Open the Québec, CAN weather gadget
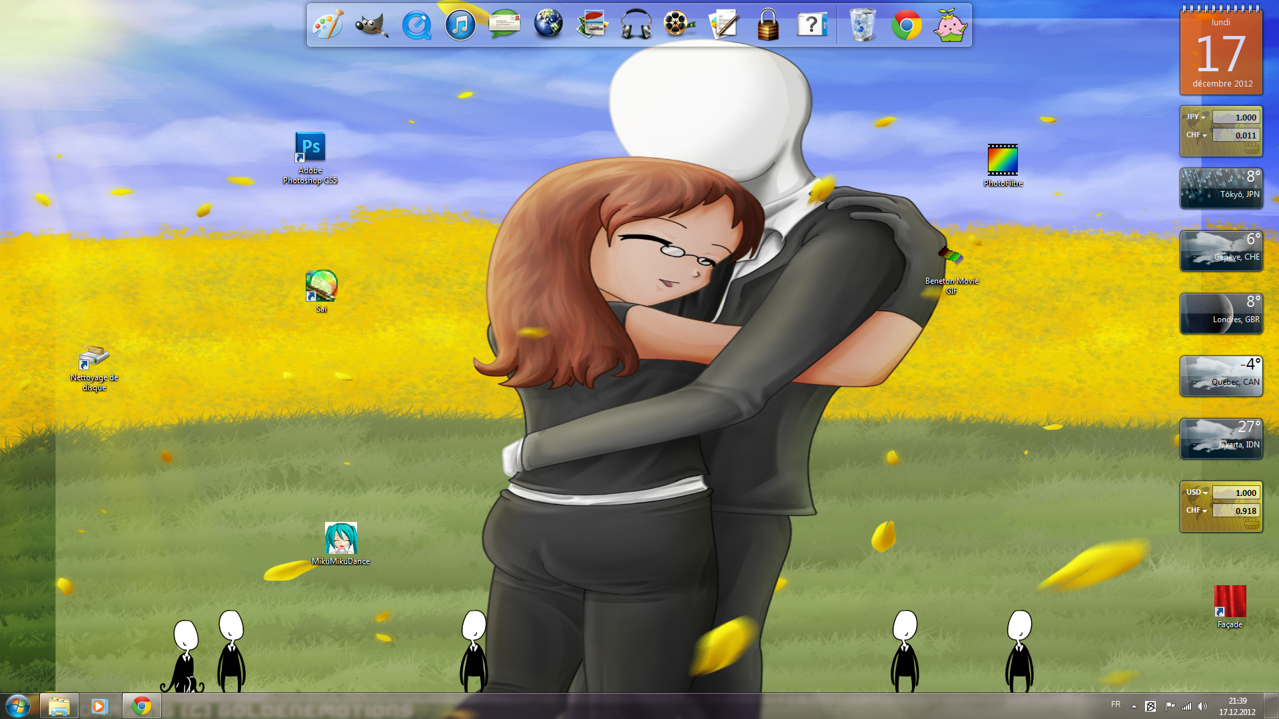This screenshot has width=1279, height=719. pyautogui.click(x=1221, y=376)
